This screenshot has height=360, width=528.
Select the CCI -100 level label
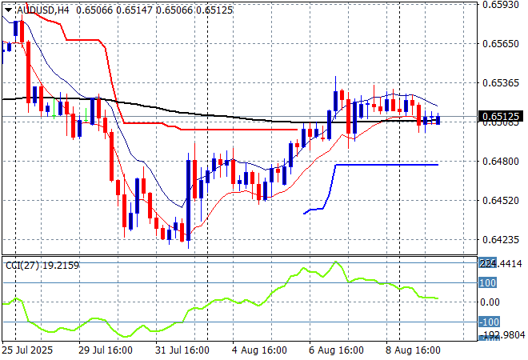coord(489,322)
